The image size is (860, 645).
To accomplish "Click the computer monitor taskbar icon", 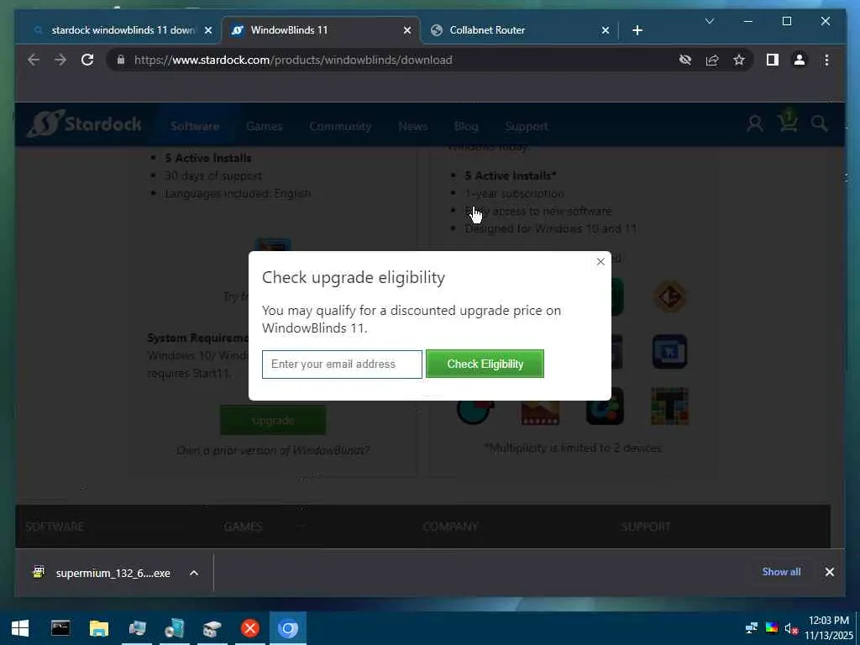I will tap(137, 628).
